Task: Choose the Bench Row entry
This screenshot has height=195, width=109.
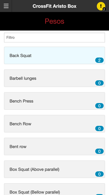Action: point(54,124)
